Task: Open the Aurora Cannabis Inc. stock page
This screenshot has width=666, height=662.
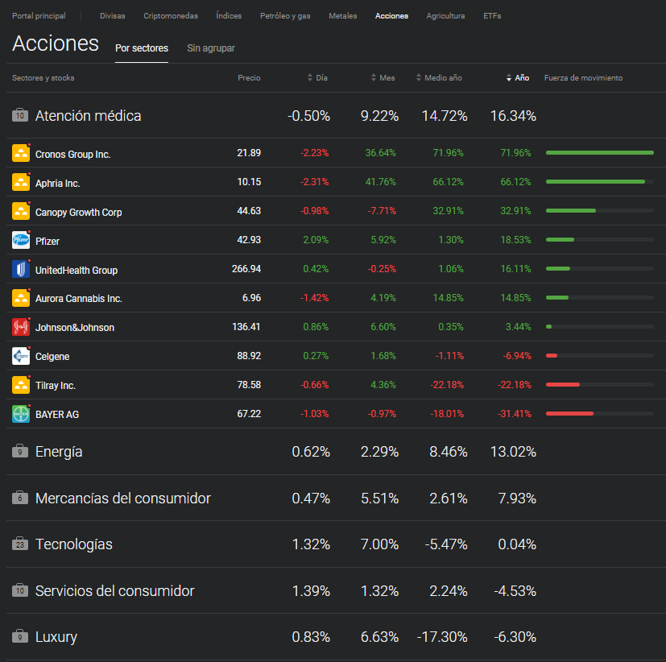Action: point(79,299)
